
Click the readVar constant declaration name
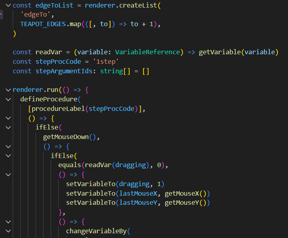[49, 52]
